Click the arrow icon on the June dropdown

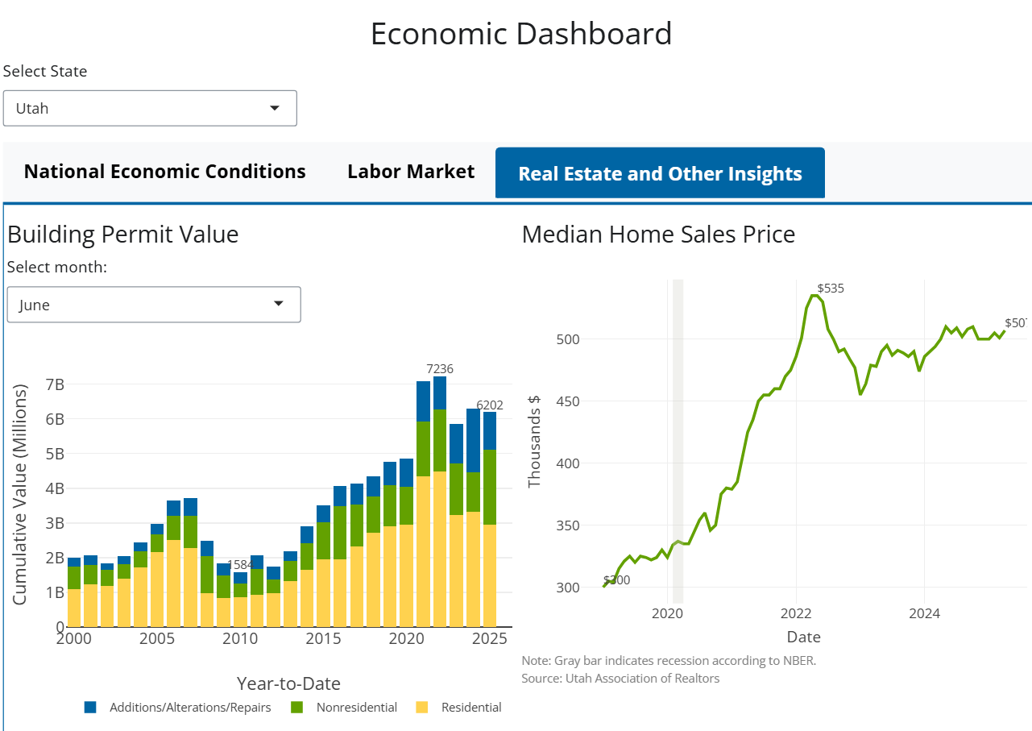[279, 304]
